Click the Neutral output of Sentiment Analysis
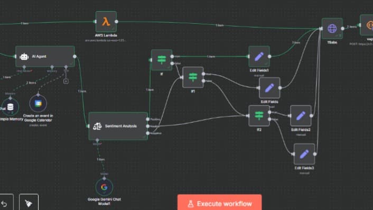 pos(148,126)
